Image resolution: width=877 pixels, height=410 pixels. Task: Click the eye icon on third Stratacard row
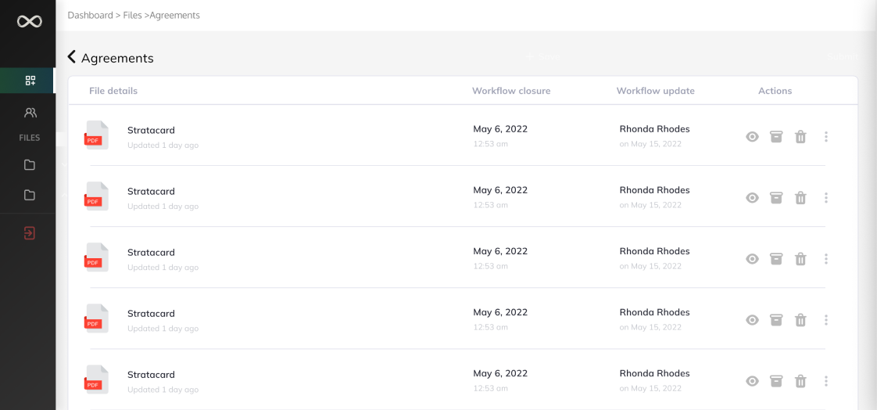tap(752, 259)
